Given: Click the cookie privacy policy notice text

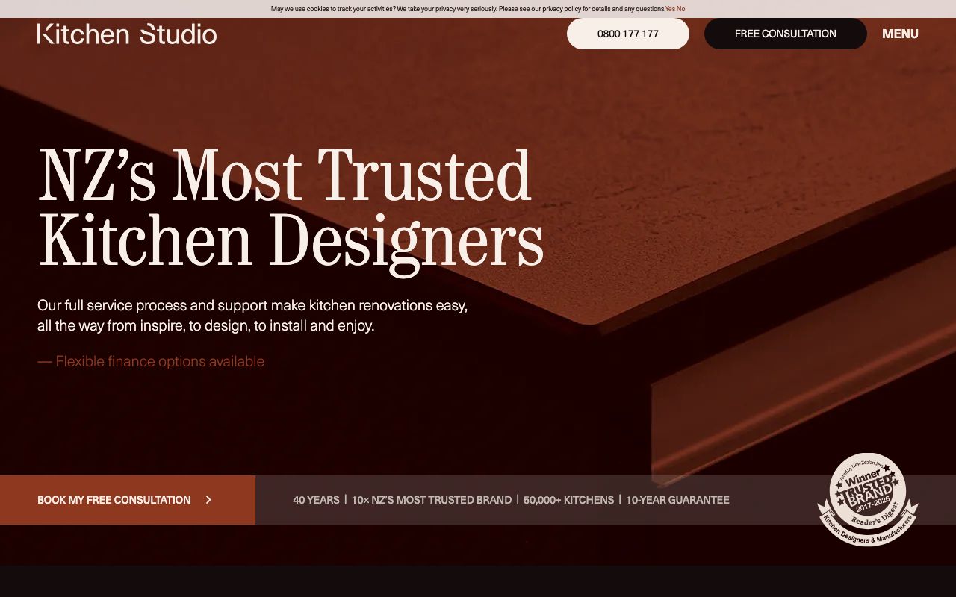Looking at the screenshot, I should (468, 9).
